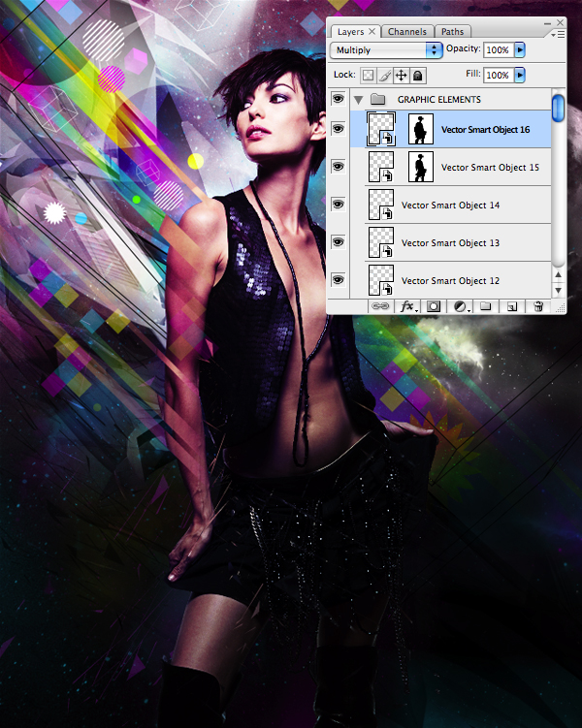
Task: Select the 'Vector Smart Object 14' layer name
Action: click(450, 205)
